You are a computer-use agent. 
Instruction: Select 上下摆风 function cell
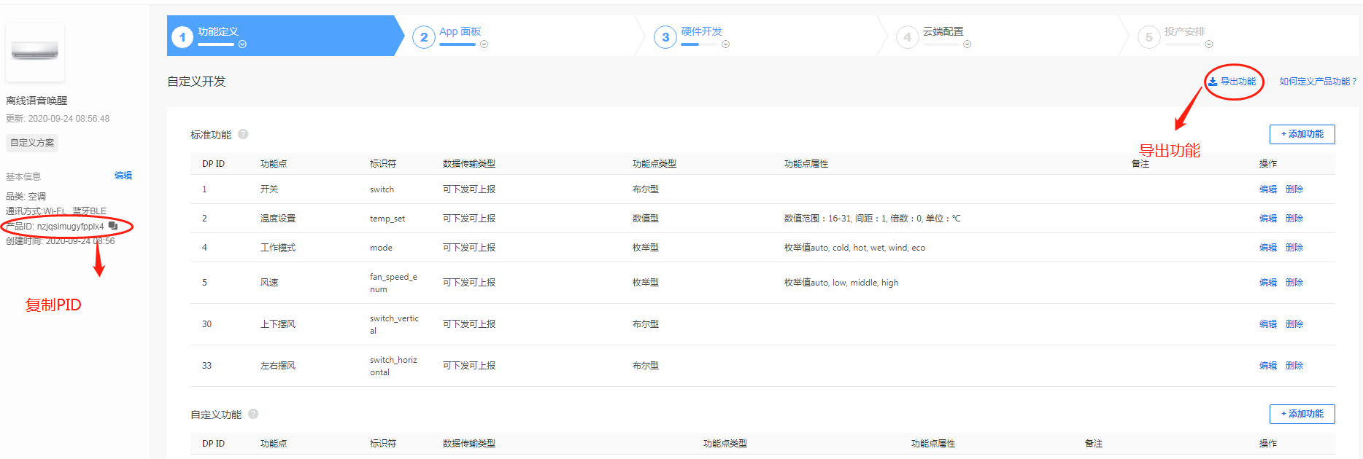tap(278, 324)
